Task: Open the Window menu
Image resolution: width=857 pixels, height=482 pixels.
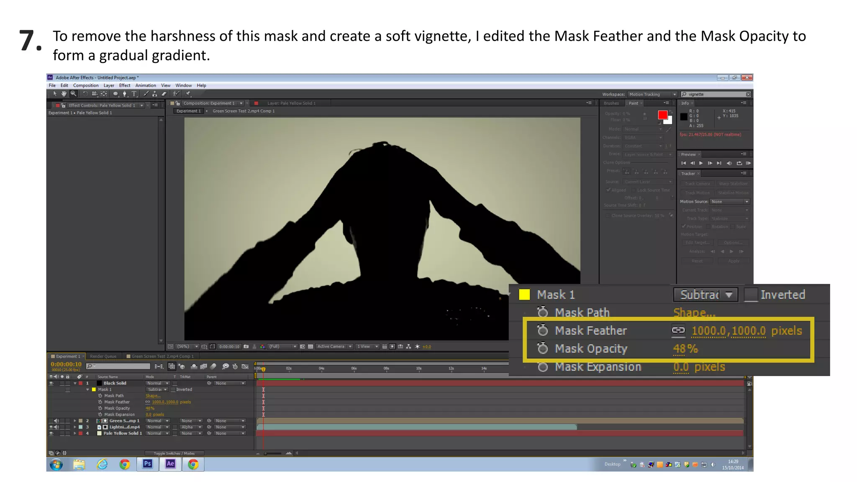Action: point(183,85)
